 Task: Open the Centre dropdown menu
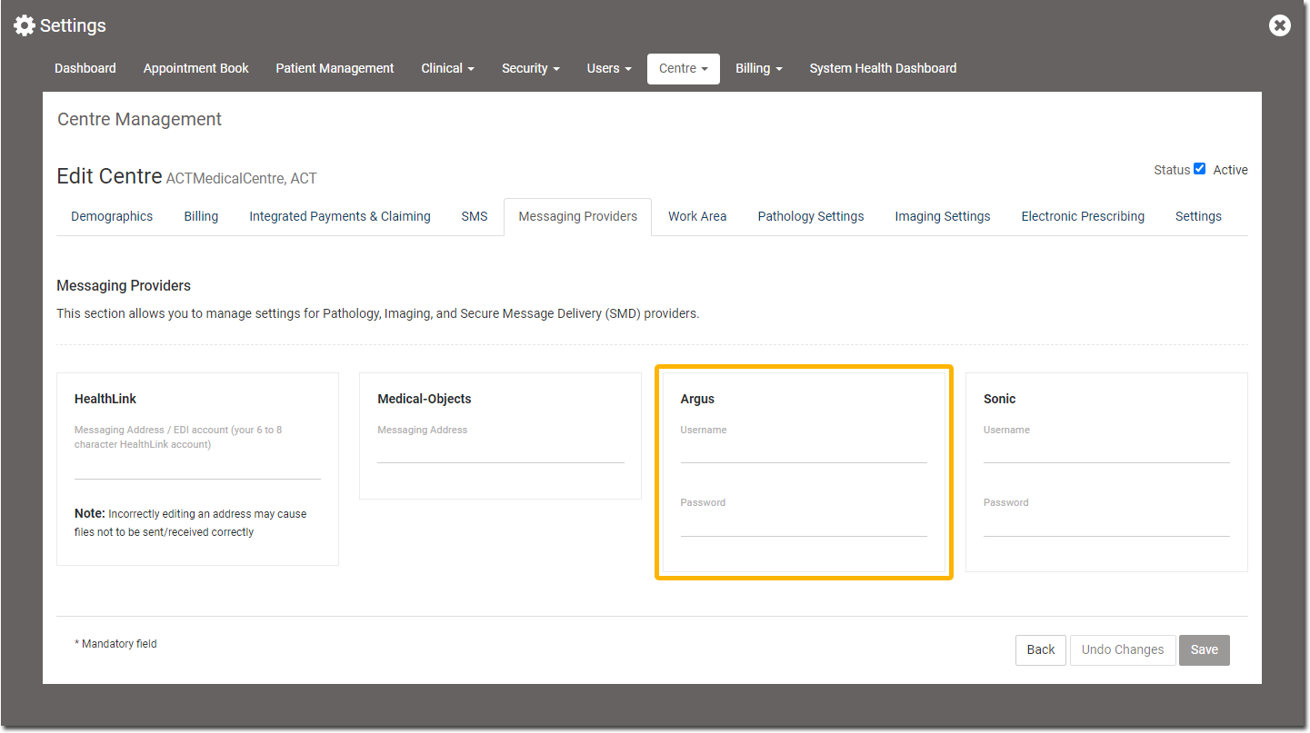(684, 68)
